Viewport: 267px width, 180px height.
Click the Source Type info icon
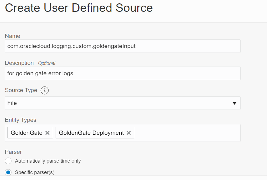click(45, 90)
